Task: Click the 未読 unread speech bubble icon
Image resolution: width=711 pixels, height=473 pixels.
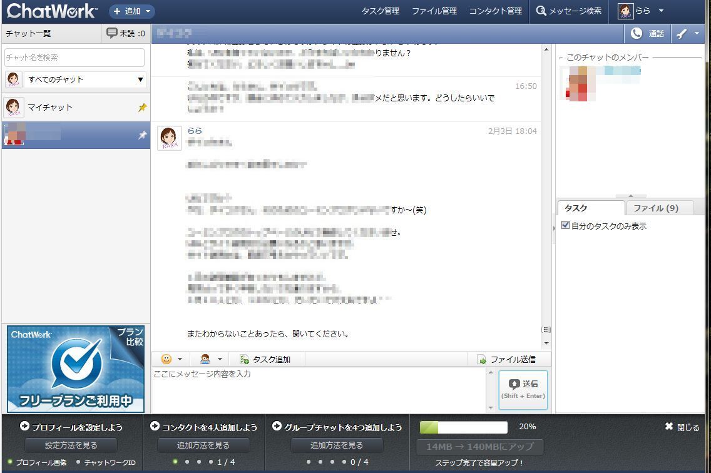Action: [x=112, y=33]
